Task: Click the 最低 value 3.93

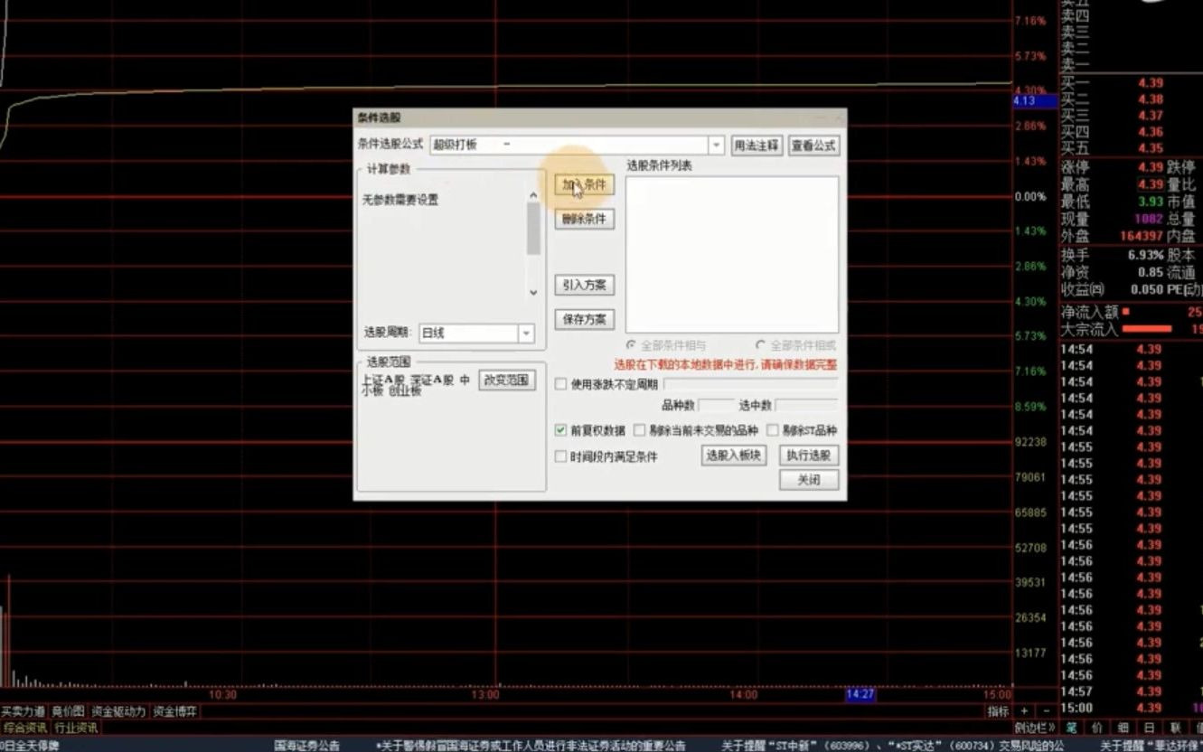Action: coord(1151,202)
